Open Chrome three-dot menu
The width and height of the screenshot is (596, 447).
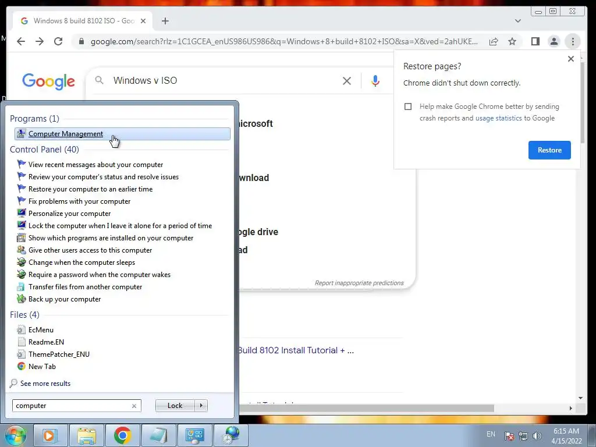point(573,41)
